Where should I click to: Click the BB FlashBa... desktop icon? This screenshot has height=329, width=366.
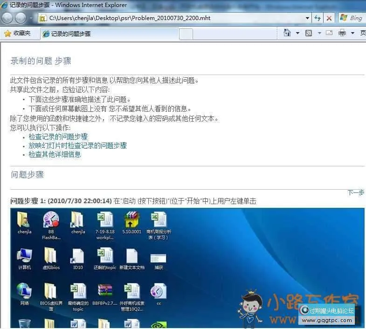tap(51, 226)
